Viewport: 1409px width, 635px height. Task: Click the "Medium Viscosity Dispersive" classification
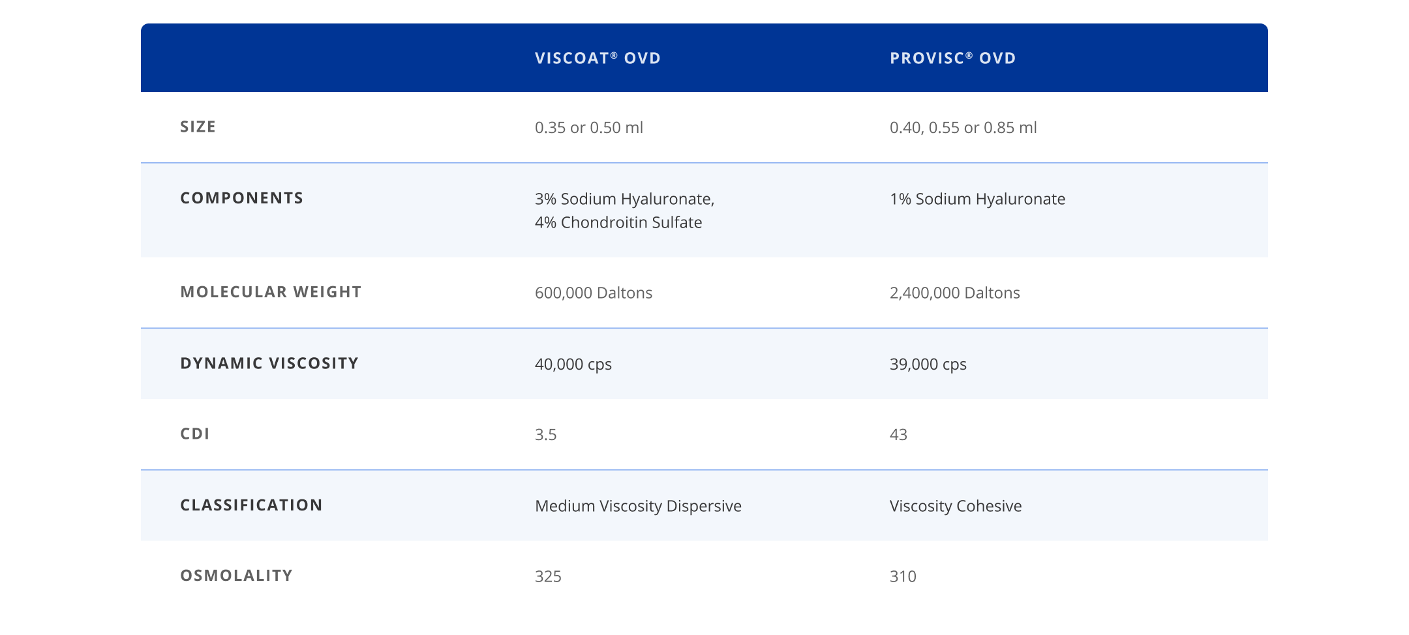(637, 507)
